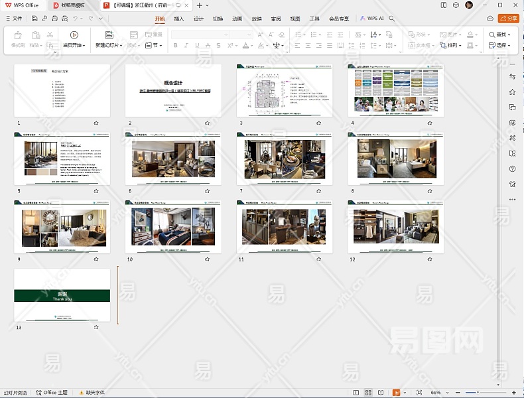This screenshot has height=398, width=524.
Task: Switch to the 设计 ribbon tab
Action: click(198, 19)
